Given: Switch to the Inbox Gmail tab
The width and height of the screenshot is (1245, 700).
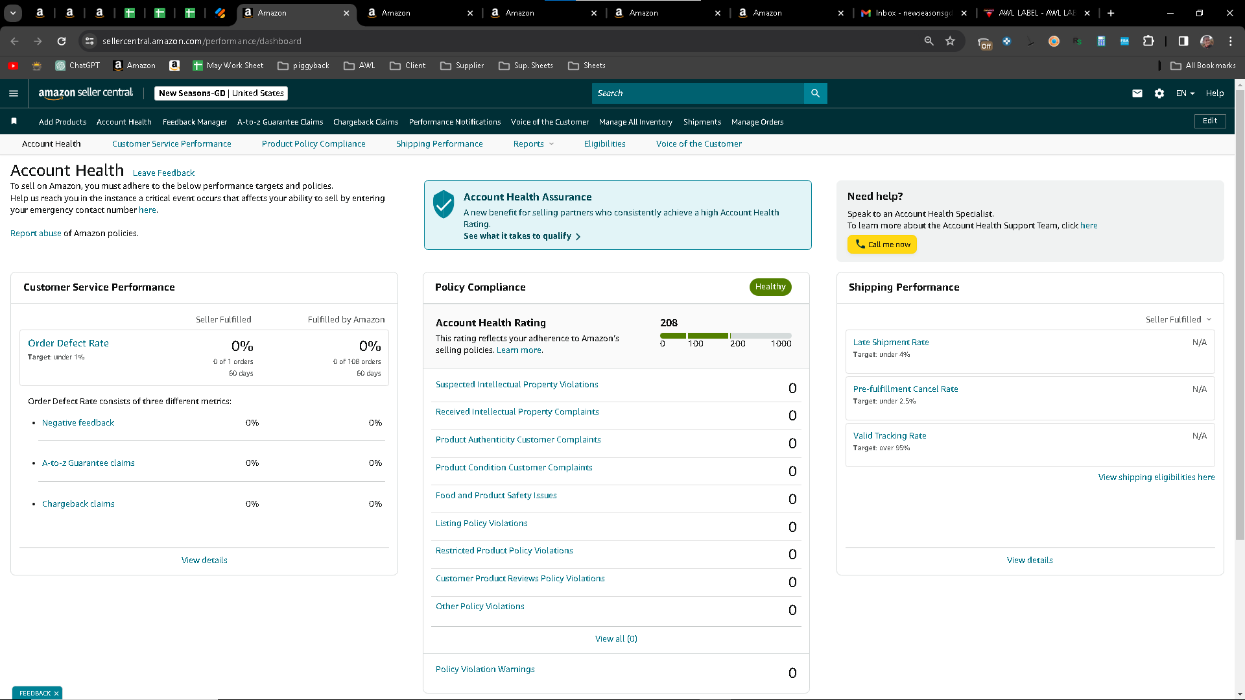Looking at the screenshot, I should point(914,13).
